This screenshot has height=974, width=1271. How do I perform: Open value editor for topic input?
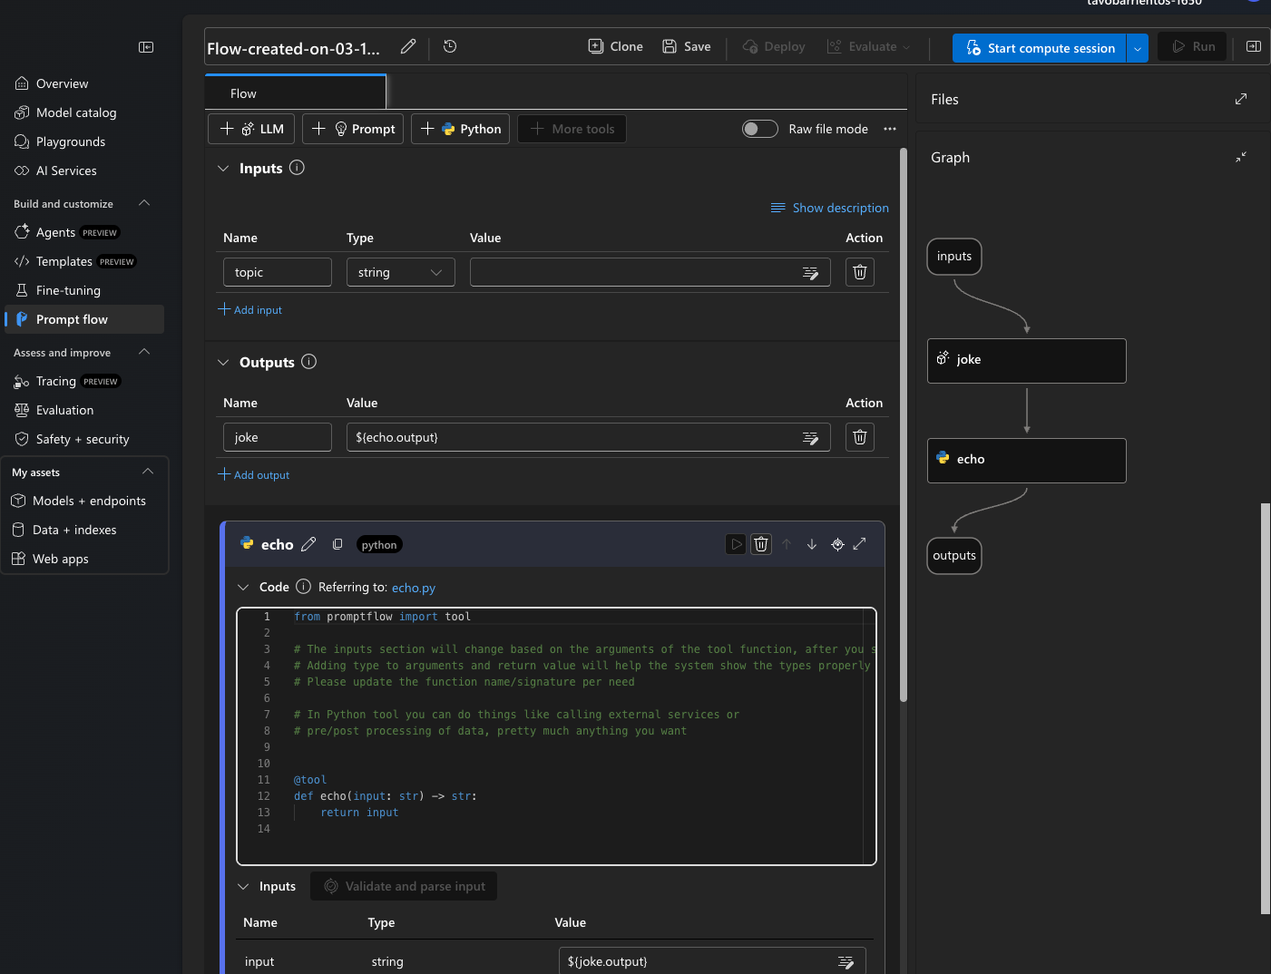click(x=810, y=273)
